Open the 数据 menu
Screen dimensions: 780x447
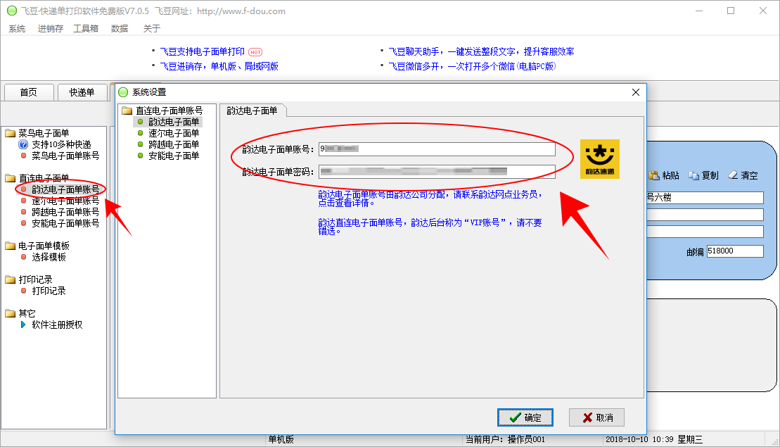click(120, 28)
